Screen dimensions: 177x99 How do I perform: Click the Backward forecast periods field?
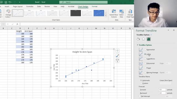click(x=162, y=93)
